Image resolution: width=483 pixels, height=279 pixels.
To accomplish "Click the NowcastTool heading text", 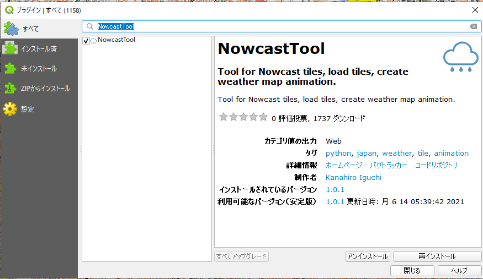I will click(x=271, y=48).
